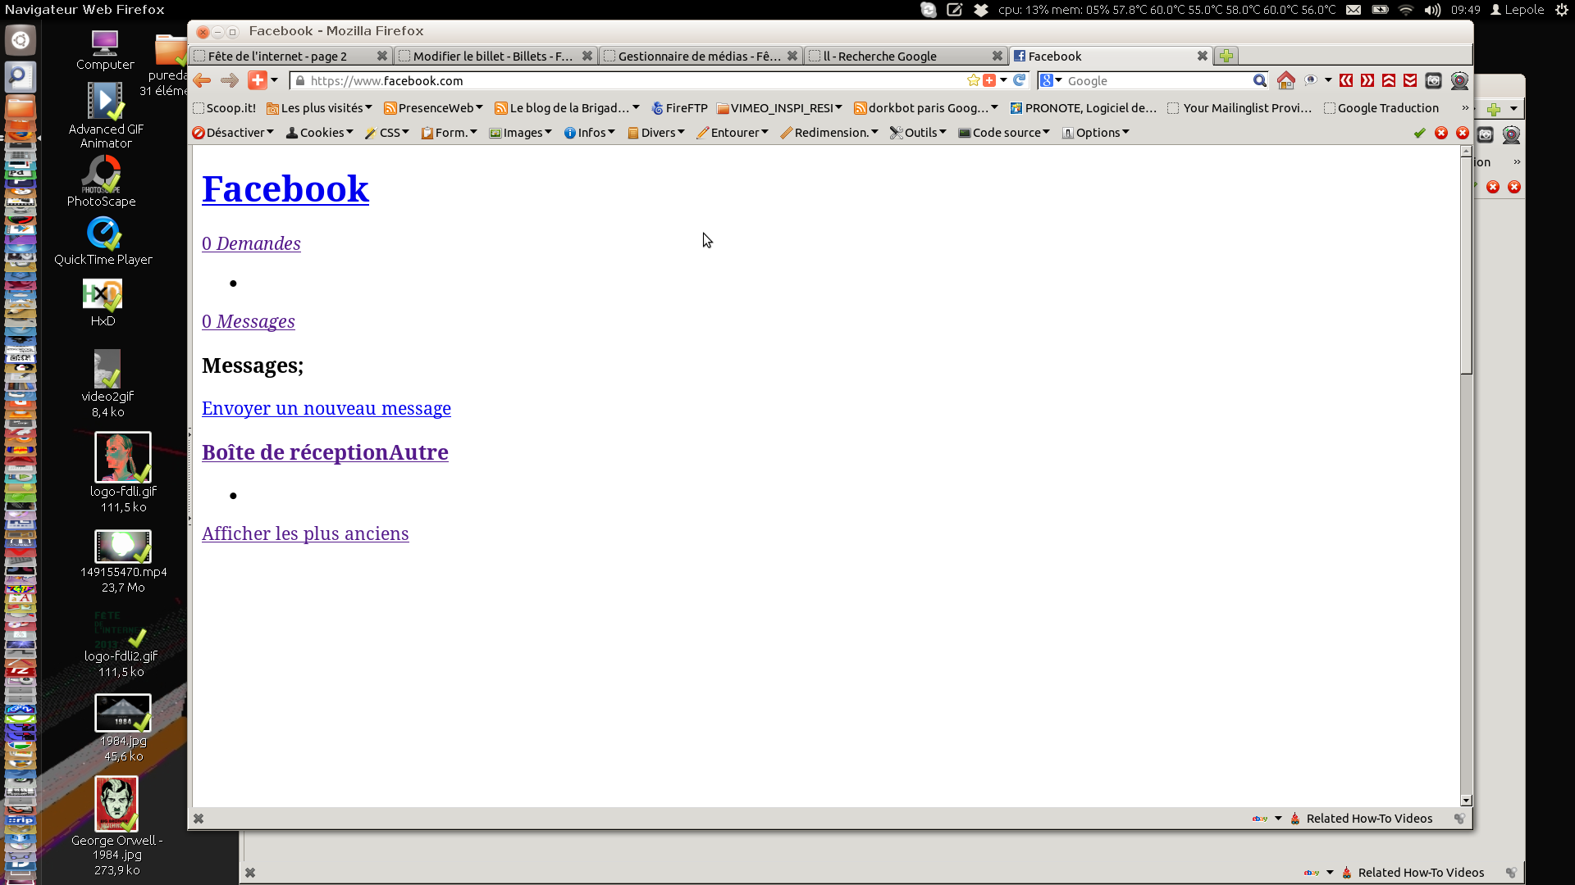The image size is (1575, 885).
Task: Click the red double-down arrows icon
Action: [x=1410, y=80]
